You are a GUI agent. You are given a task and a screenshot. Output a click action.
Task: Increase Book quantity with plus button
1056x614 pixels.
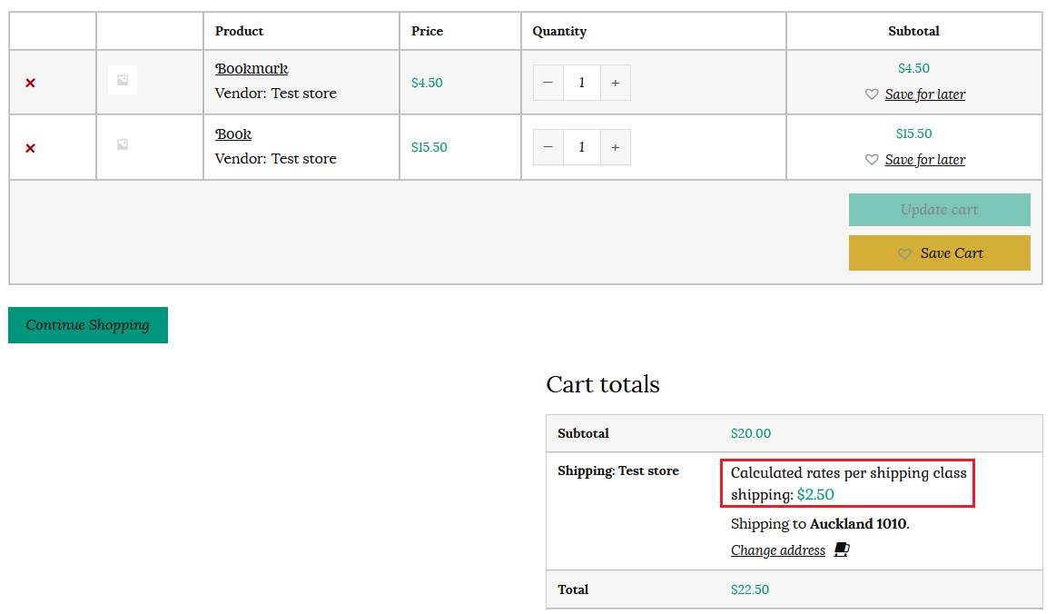(x=615, y=147)
